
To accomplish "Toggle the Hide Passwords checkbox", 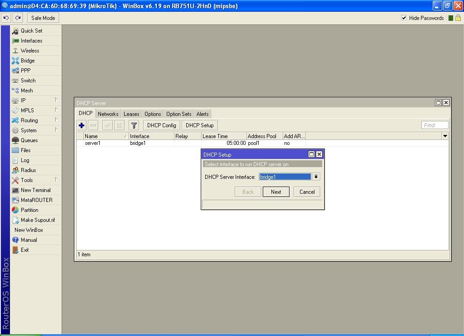I will 404,18.
